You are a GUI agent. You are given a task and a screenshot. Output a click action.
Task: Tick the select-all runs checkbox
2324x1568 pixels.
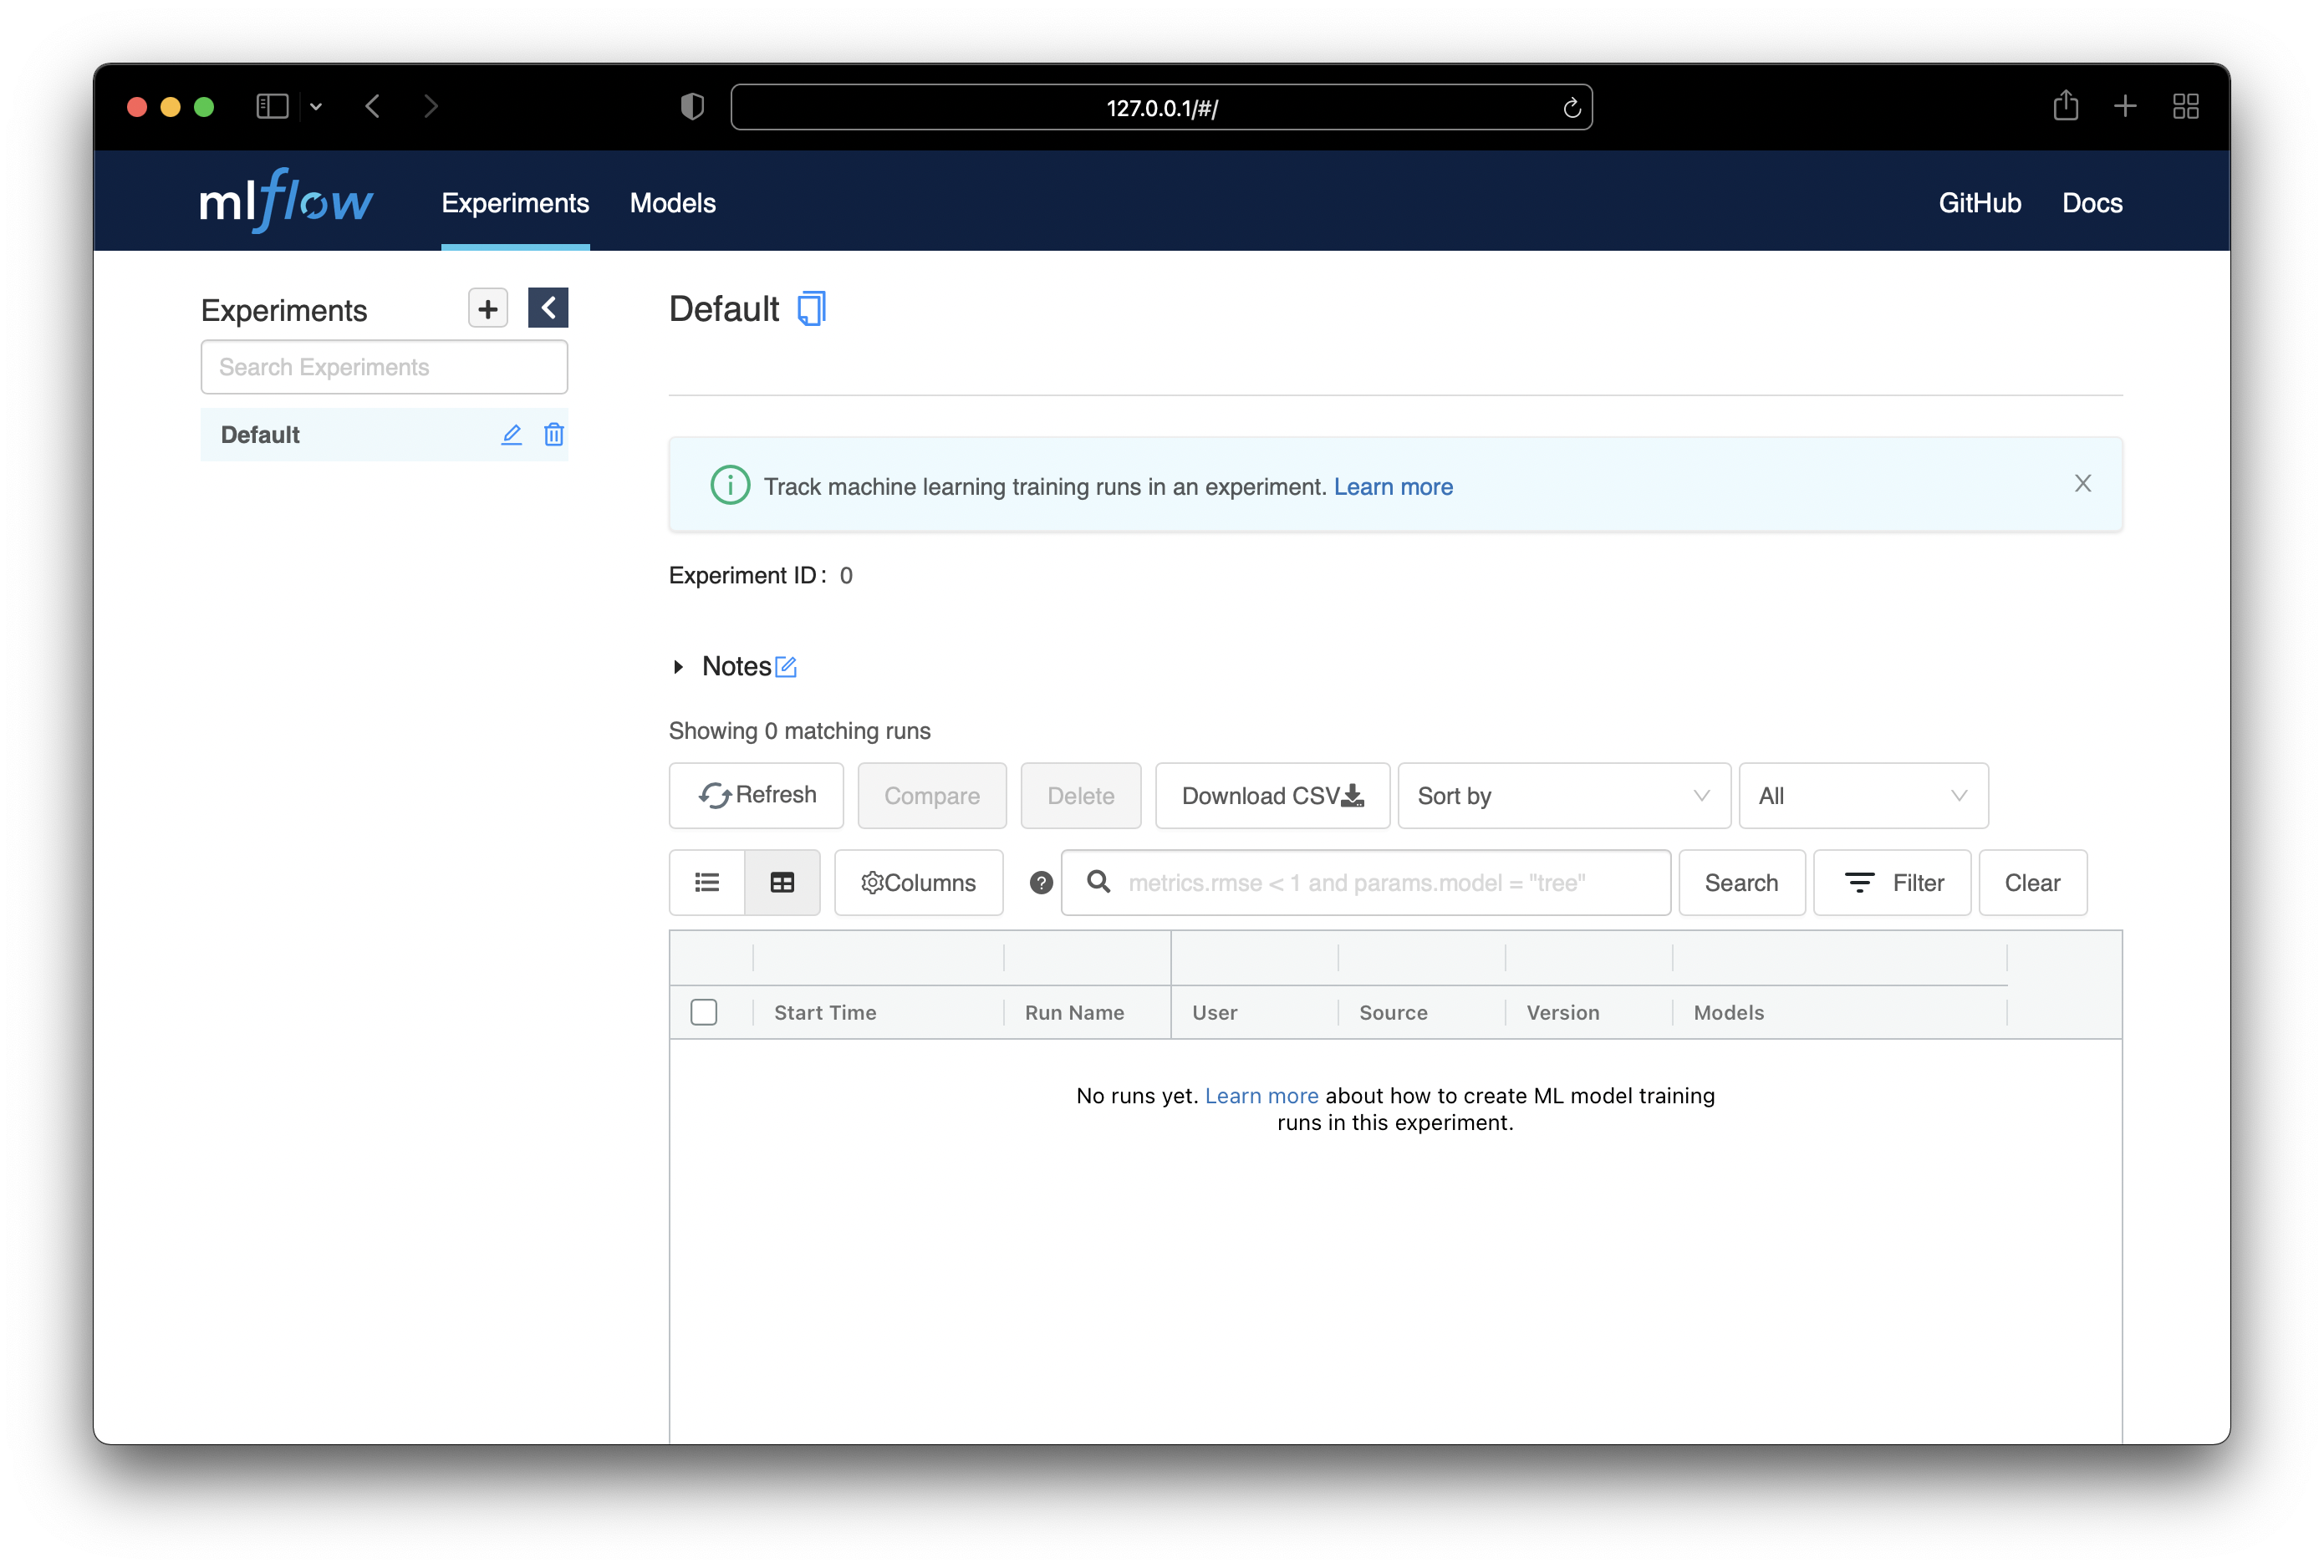point(704,1012)
